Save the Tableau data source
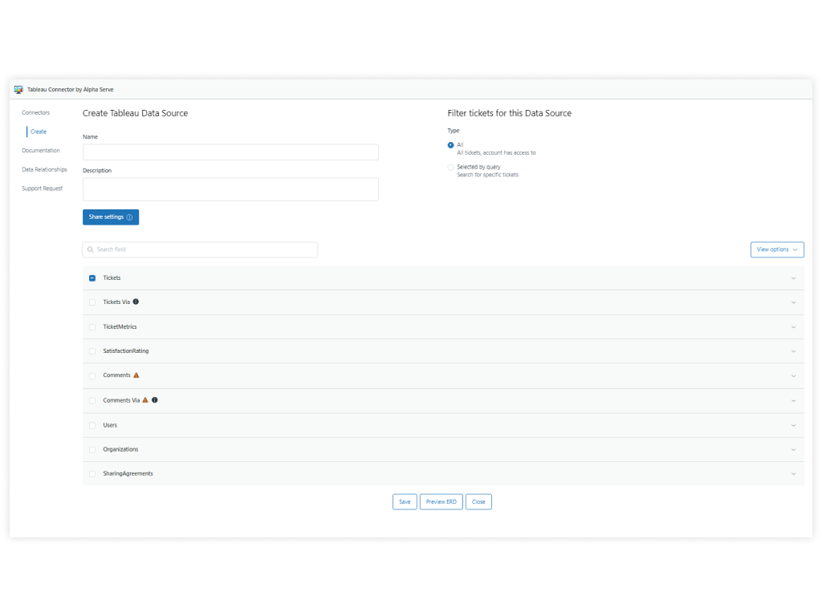 tap(405, 501)
